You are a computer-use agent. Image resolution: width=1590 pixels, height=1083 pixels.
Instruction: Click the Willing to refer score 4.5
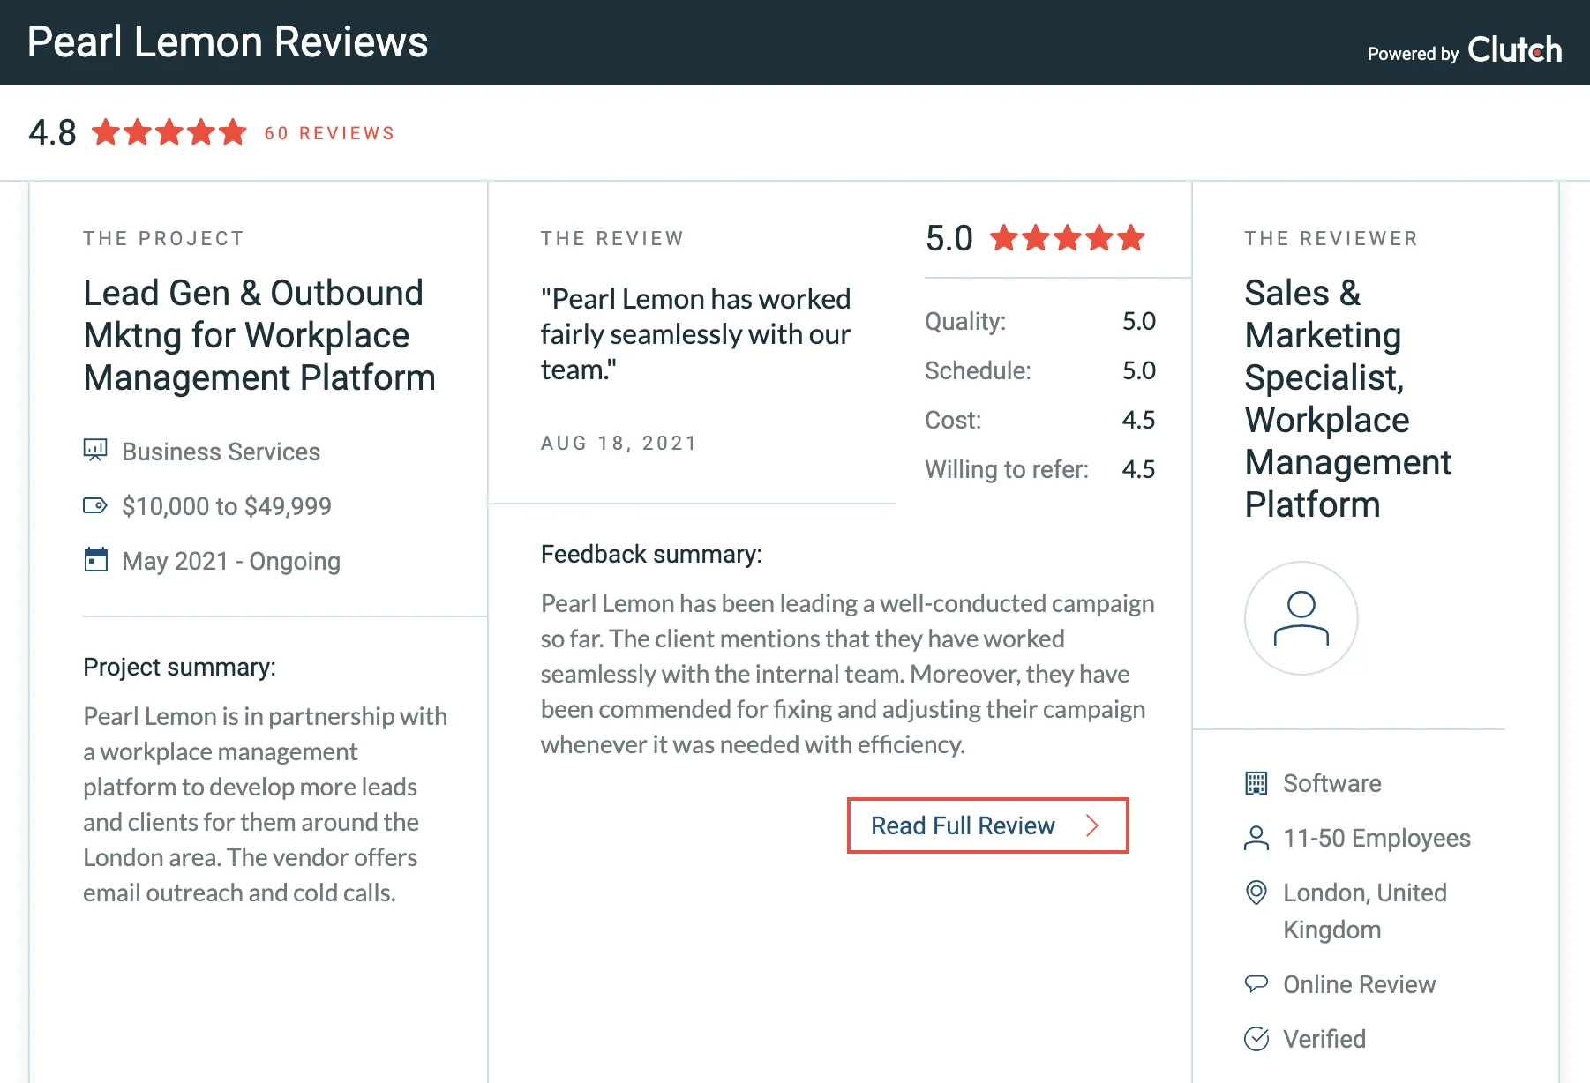1138,469
